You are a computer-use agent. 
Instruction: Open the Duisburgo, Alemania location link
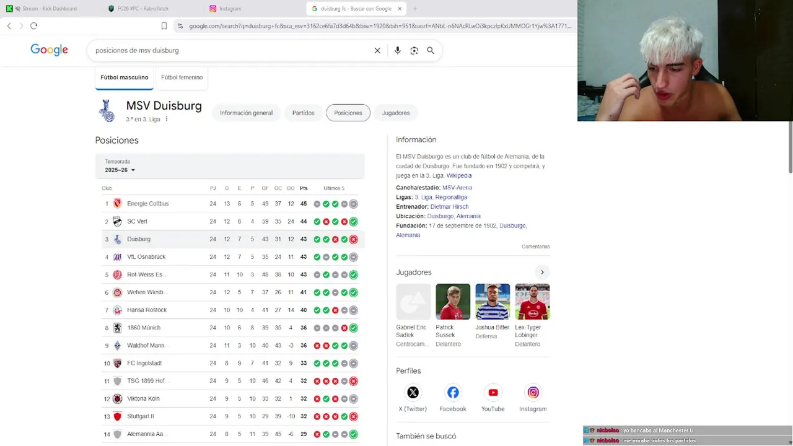coord(453,216)
